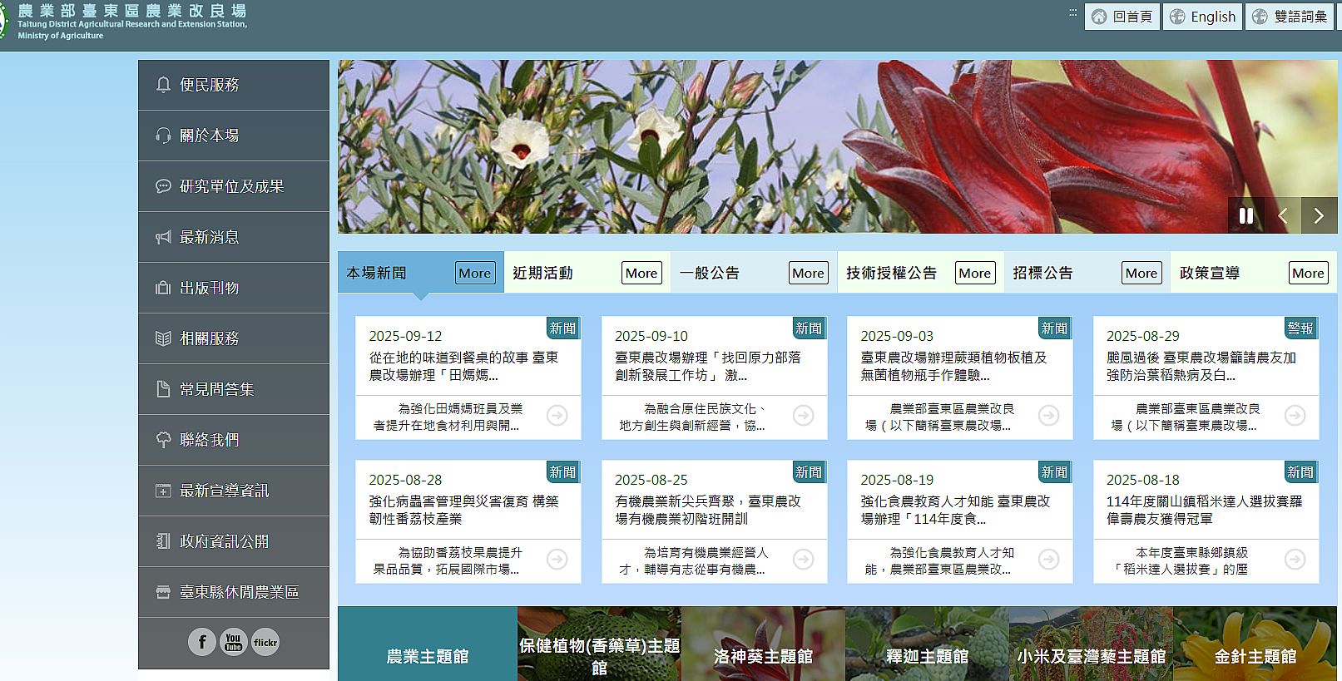Viewport: 1342px width, 681px height.
Task: Go to 回首頁 home page
Action: tap(1122, 17)
